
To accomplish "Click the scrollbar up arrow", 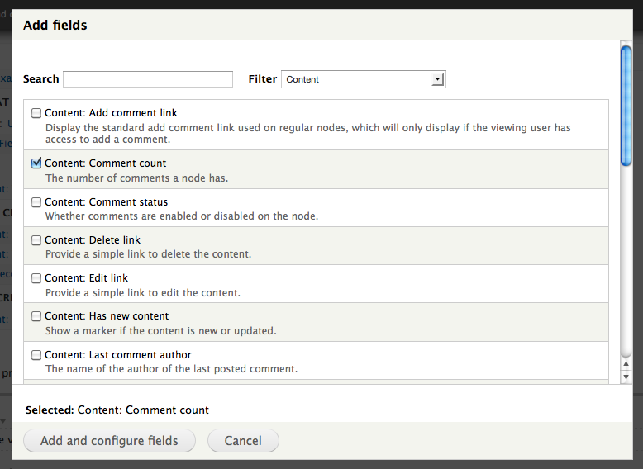I will coord(626,362).
